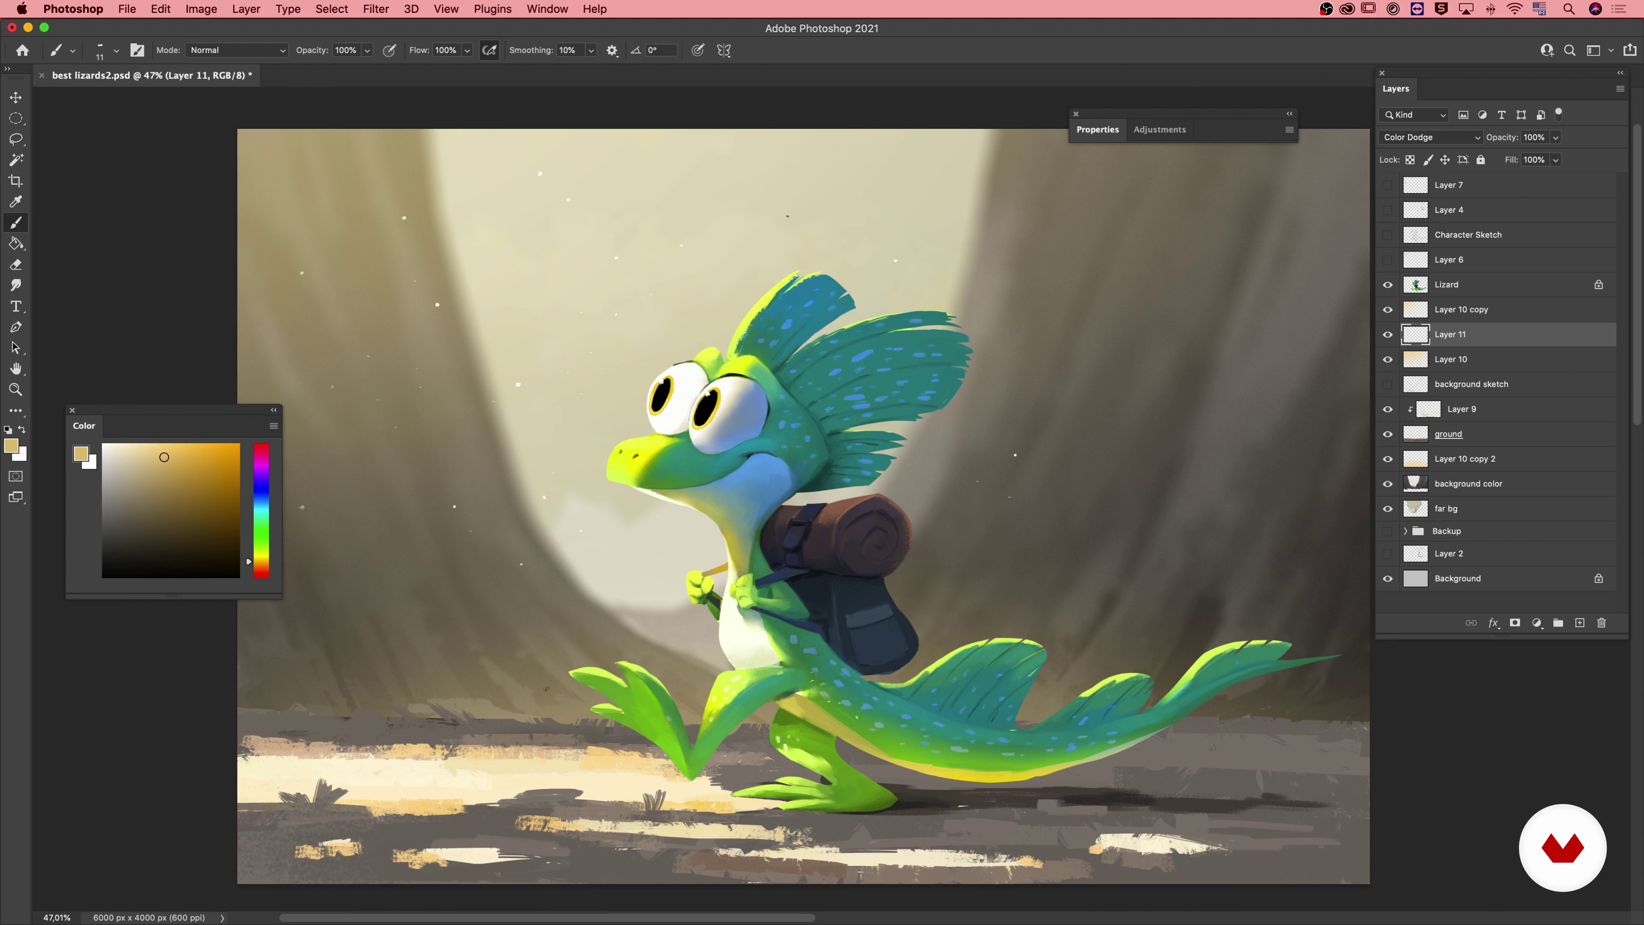Show the background sketch layer
This screenshot has width=1644, height=925.
click(x=1388, y=384)
